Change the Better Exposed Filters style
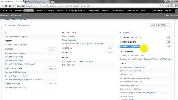The width and height of the screenshot is (178, 100). 148,59
